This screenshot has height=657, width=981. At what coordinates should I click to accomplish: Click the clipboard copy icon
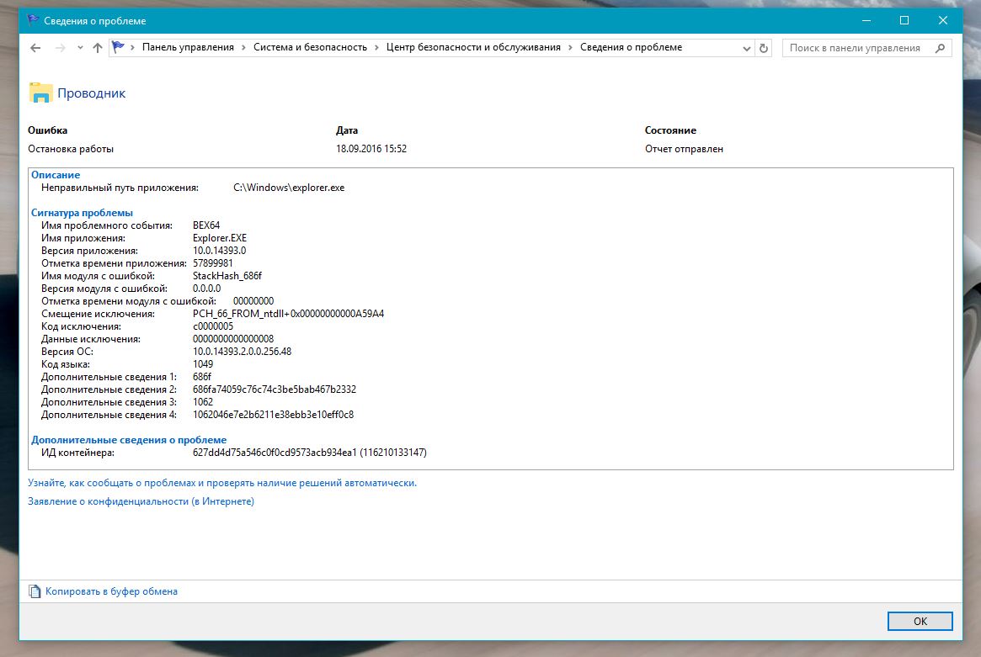35,591
